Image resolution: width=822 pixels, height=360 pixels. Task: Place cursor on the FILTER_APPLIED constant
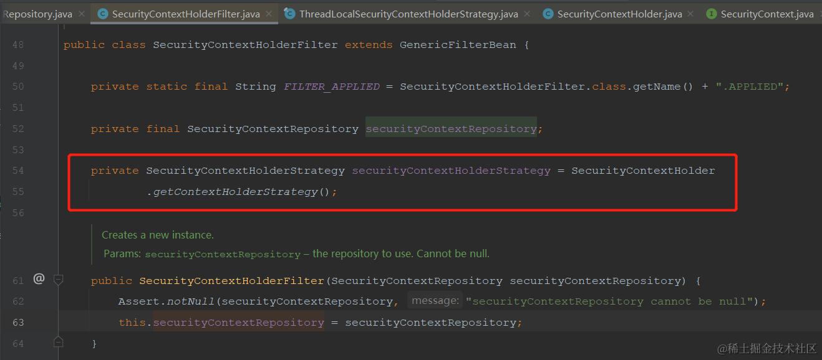(x=331, y=86)
